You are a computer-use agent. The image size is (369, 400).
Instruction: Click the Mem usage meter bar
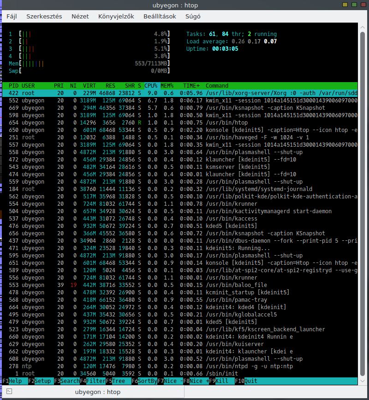tap(89, 64)
